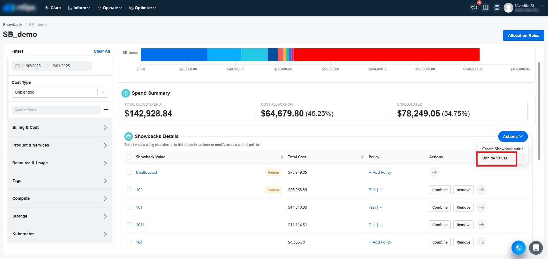Viewport: 548px width, 259px height.
Task: Click the red segment of SB_demo bar
Action: click(387, 55)
